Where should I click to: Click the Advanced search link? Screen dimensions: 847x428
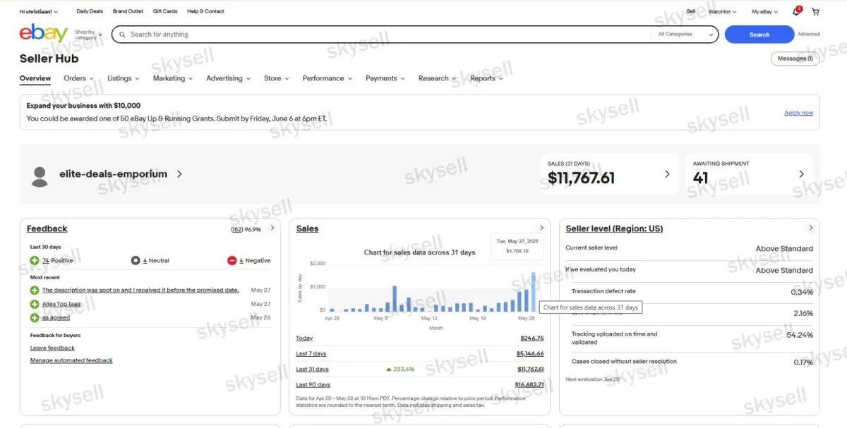[809, 34]
